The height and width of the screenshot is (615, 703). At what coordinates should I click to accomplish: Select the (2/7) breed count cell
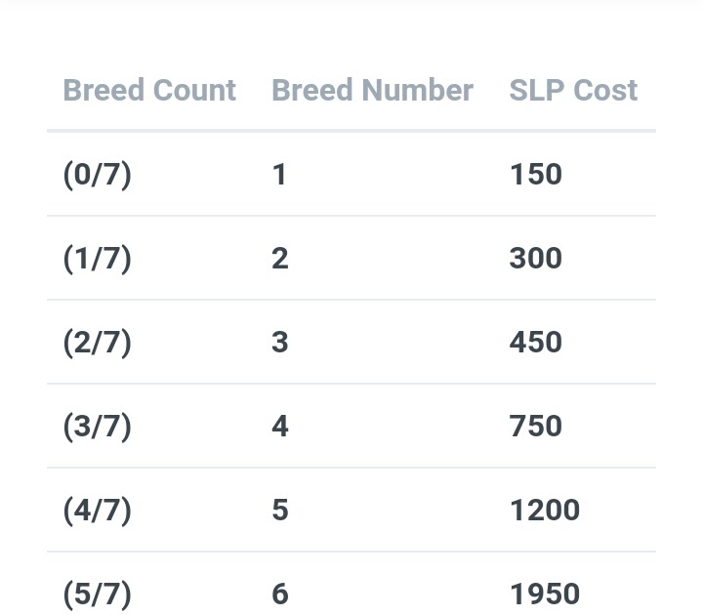point(98,343)
